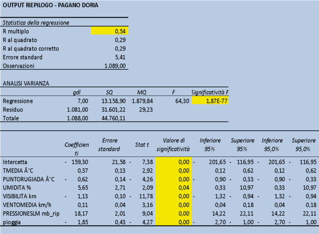
Task: Click the PRESSIONESLM coefficient 18,17
Action: pyautogui.click(x=81, y=214)
